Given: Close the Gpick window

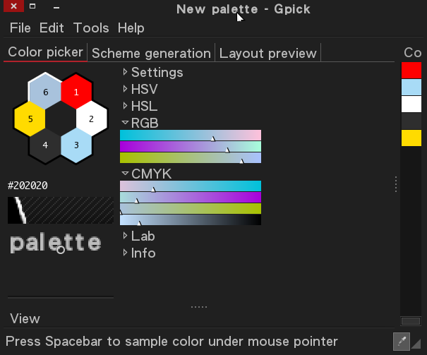Looking at the screenshot, I should tap(13, 6).
